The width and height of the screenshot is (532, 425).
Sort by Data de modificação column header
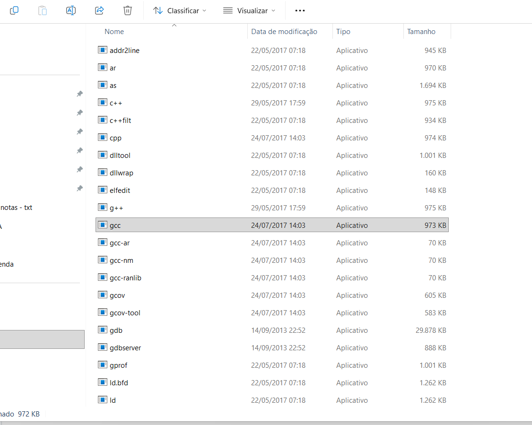click(x=284, y=32)
